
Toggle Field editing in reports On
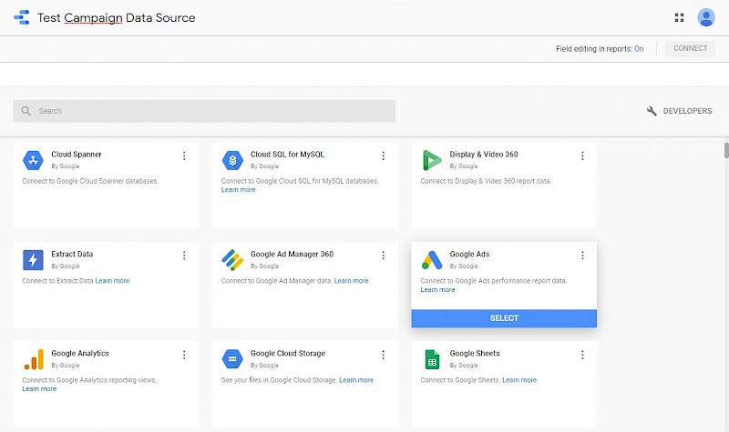(x=639, y=49)
